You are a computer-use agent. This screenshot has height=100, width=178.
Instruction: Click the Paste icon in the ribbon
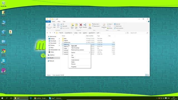[58, 26]
